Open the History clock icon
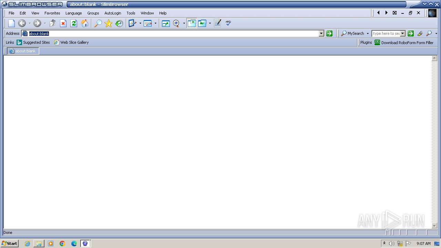 coord(119,23)
